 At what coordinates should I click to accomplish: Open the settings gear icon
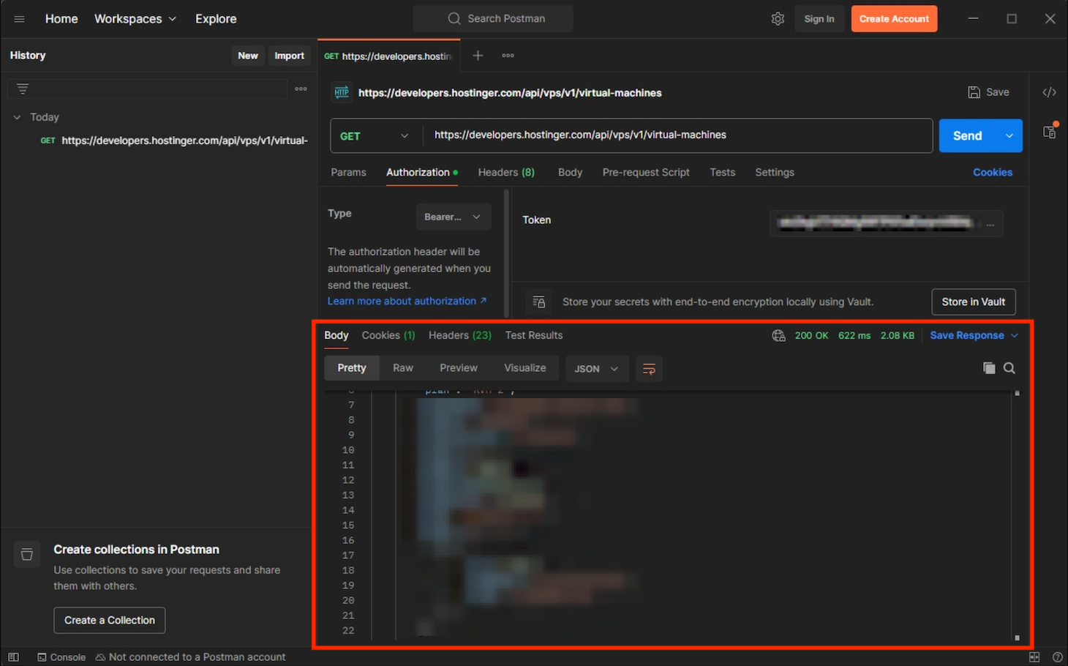[778, 18]
